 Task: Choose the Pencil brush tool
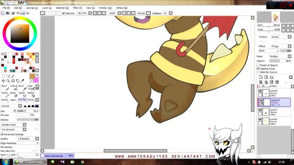[x=5, y=88]
